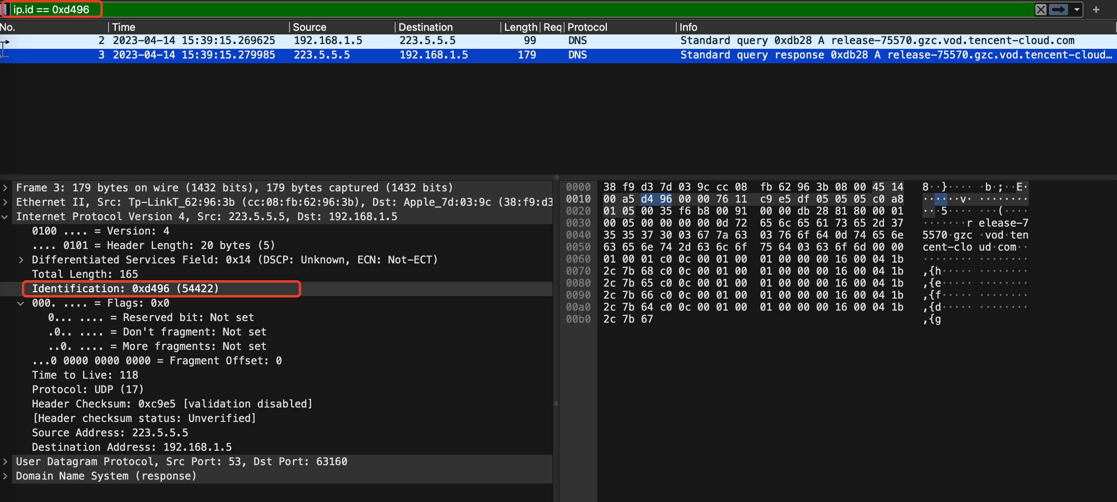Click ASCII text 'elease-7' in hex pane
This screenshot has width=1117, height=502.
[x=1003, y=223]
